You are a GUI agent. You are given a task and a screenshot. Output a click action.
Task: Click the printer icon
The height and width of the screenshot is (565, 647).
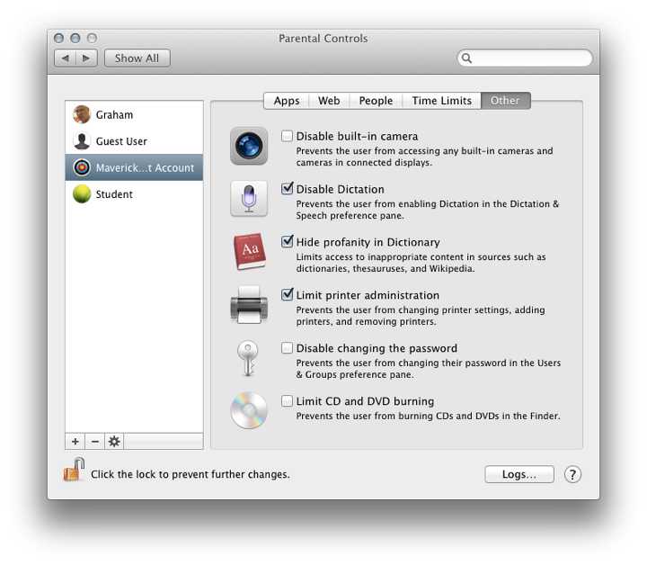click(x=249, y=305)
